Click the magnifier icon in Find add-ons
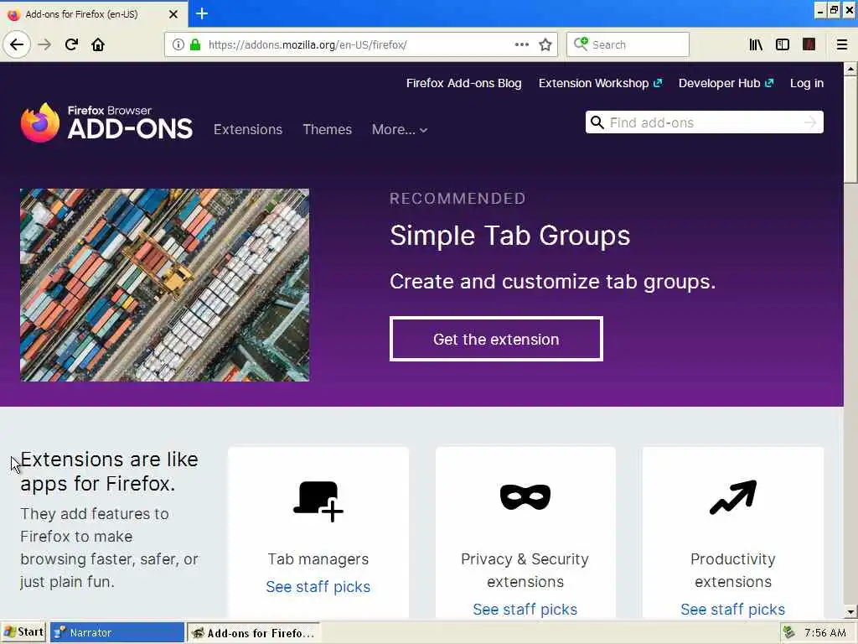 point(597,122)
